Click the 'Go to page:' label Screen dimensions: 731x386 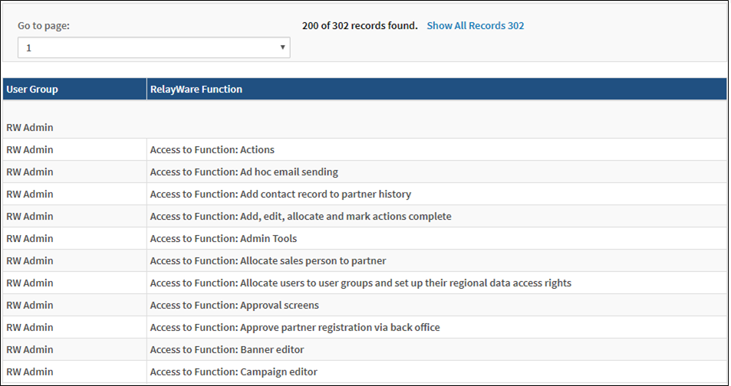click(x=44, y=25)
